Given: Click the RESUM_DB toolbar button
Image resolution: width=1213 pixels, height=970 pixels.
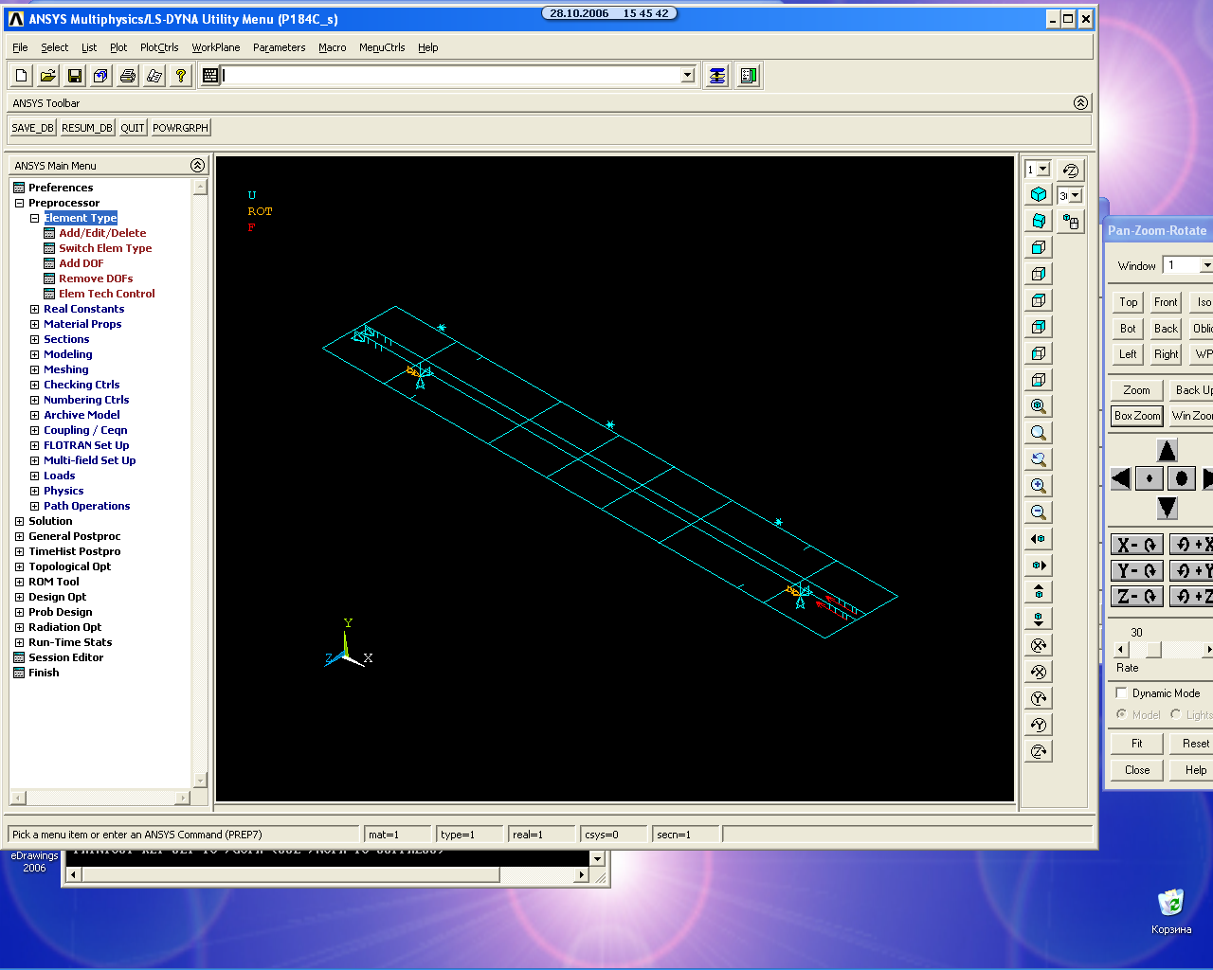Looking at the screenshot, I should (87, 128).
